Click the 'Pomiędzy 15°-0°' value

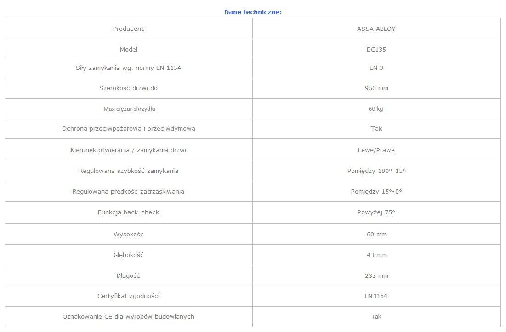click(x=376, y=191)
